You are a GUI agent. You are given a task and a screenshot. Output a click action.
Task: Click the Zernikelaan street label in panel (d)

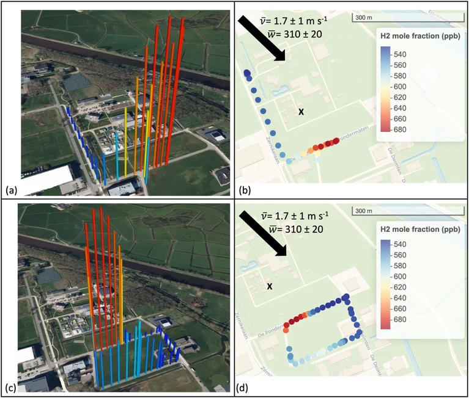242,326
